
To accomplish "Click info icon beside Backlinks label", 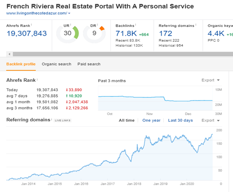I will click(x=136, y=25).
